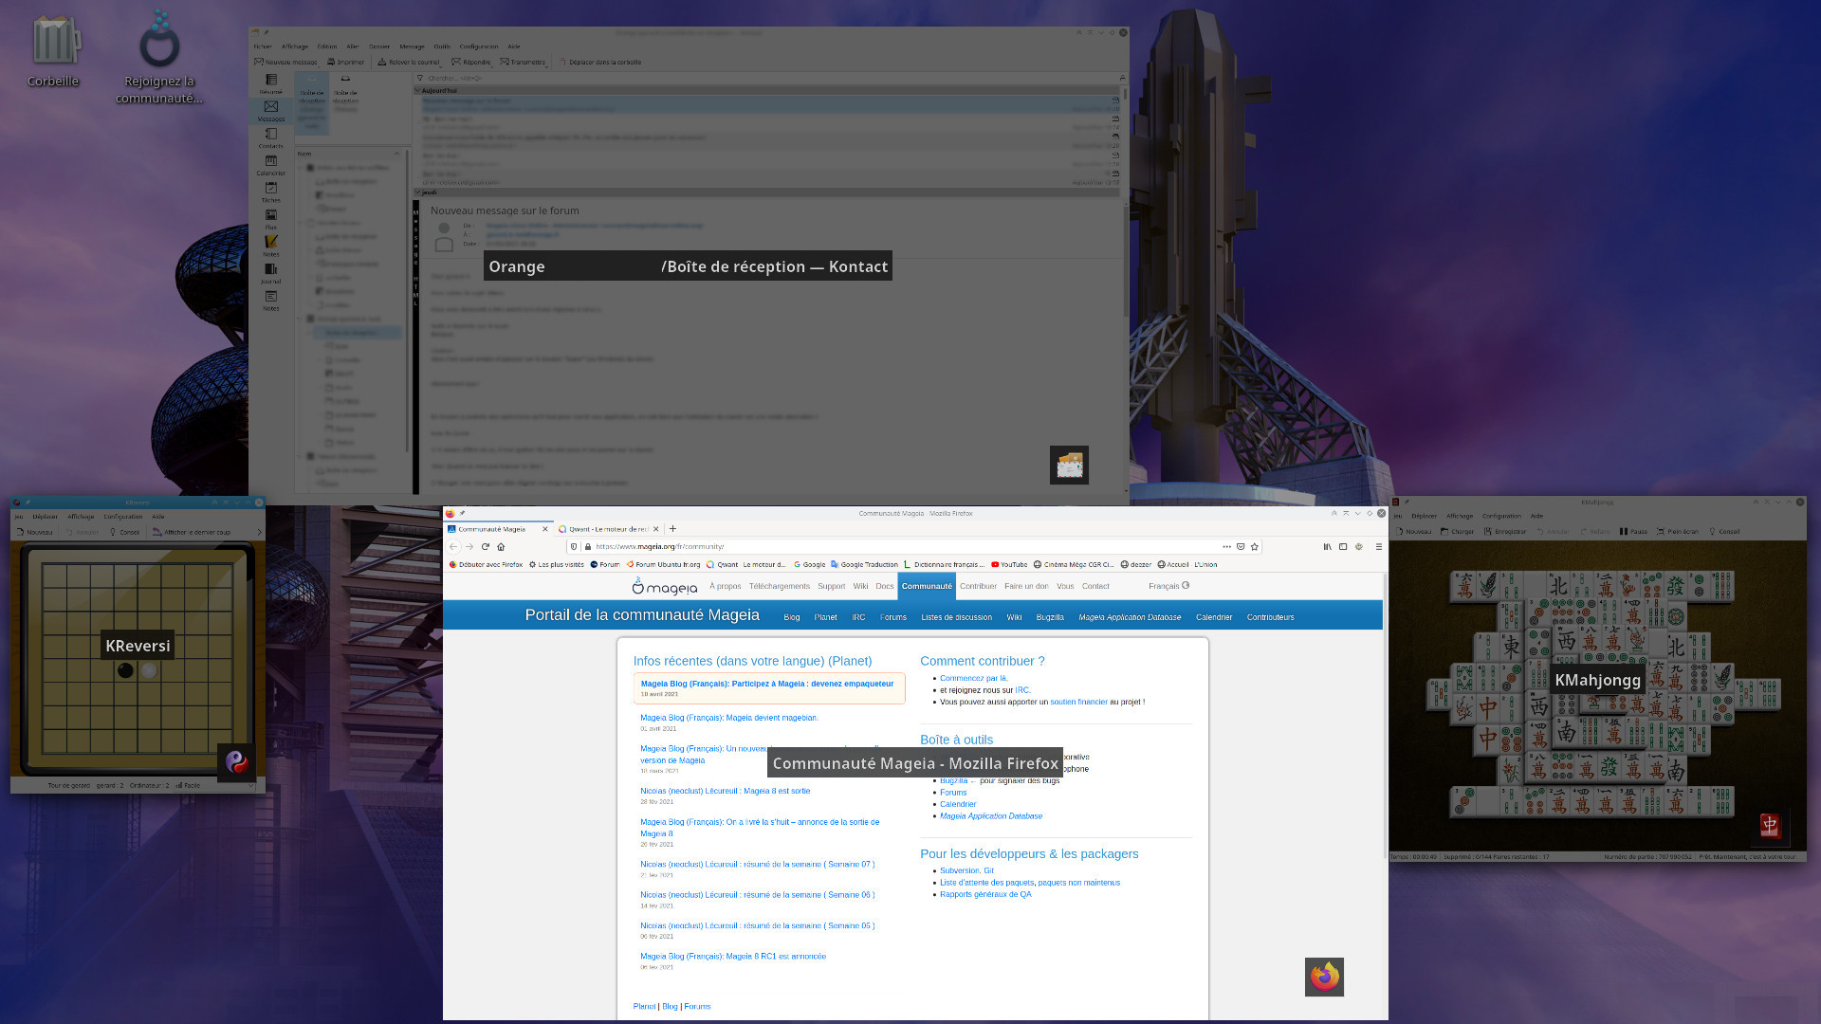Click Pause in KMahjongg toolbar
The image size is (1821, 1024).
coord(1633,532)
